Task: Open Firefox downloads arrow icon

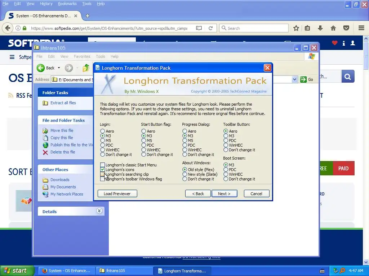Action: pos(320,28)
